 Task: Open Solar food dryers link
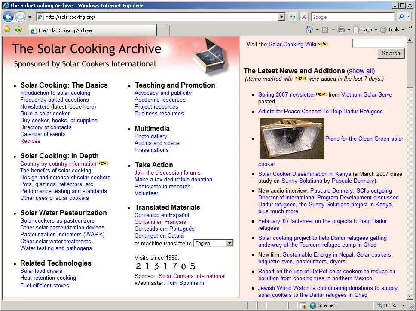tap(41, 271)
